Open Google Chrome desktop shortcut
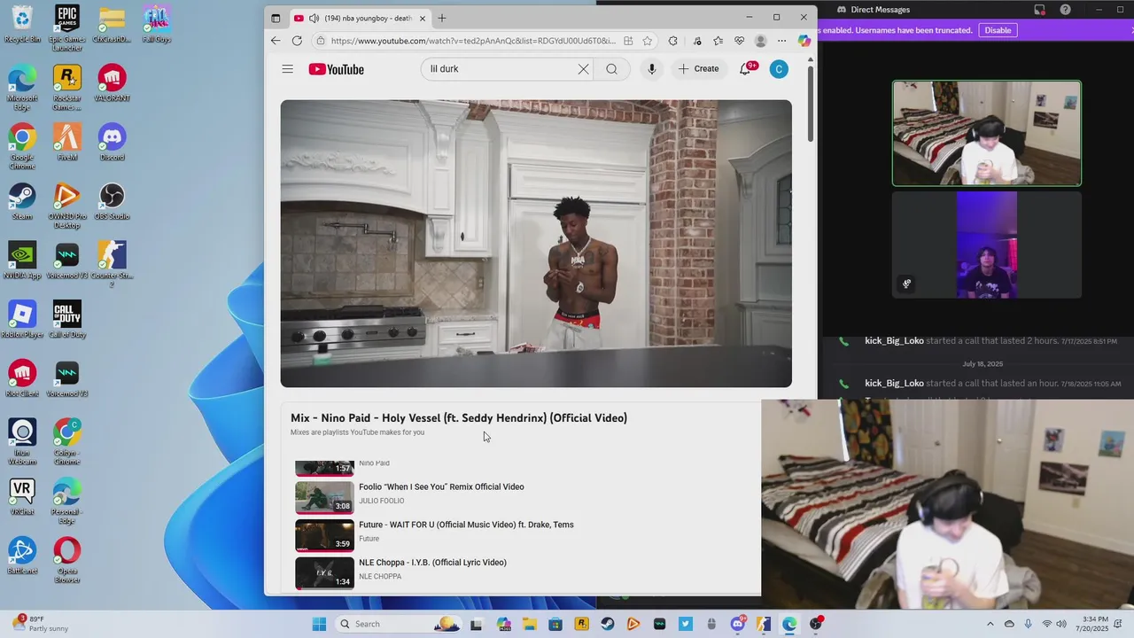 pos(22,146)
